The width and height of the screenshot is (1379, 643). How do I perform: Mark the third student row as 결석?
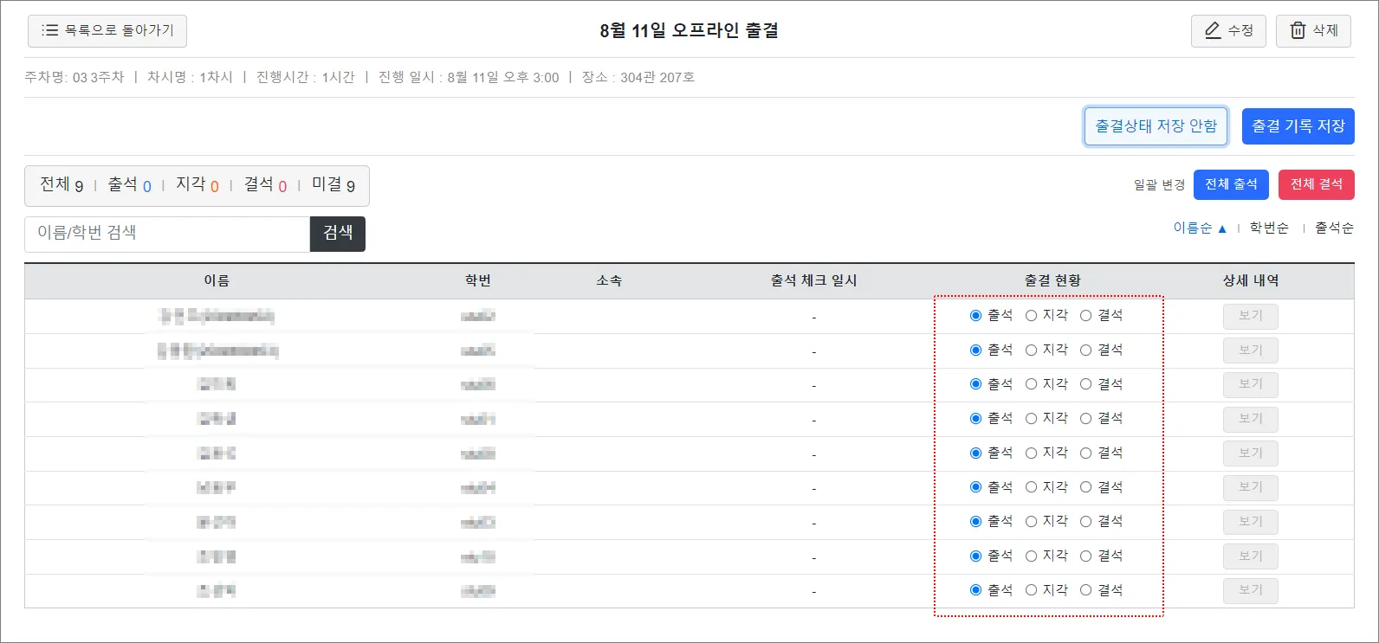coord(1085,384)
